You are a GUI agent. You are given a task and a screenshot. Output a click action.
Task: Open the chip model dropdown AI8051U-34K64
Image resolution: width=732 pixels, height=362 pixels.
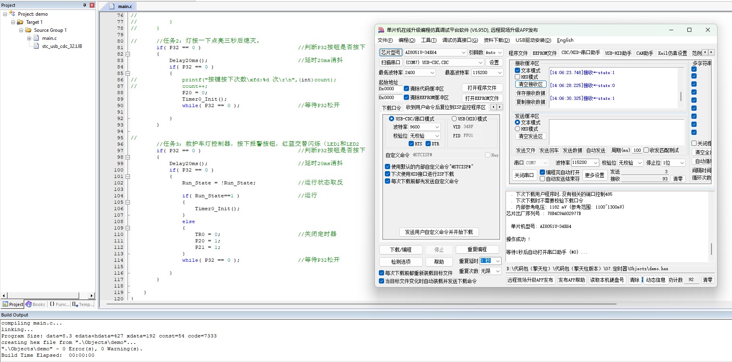click(x=464, y=53)
